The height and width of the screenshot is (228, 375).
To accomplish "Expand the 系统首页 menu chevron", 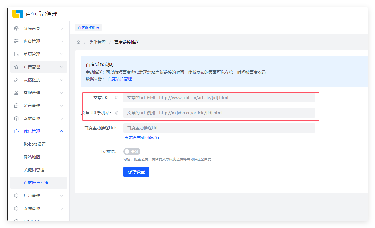I will [61, 28].
